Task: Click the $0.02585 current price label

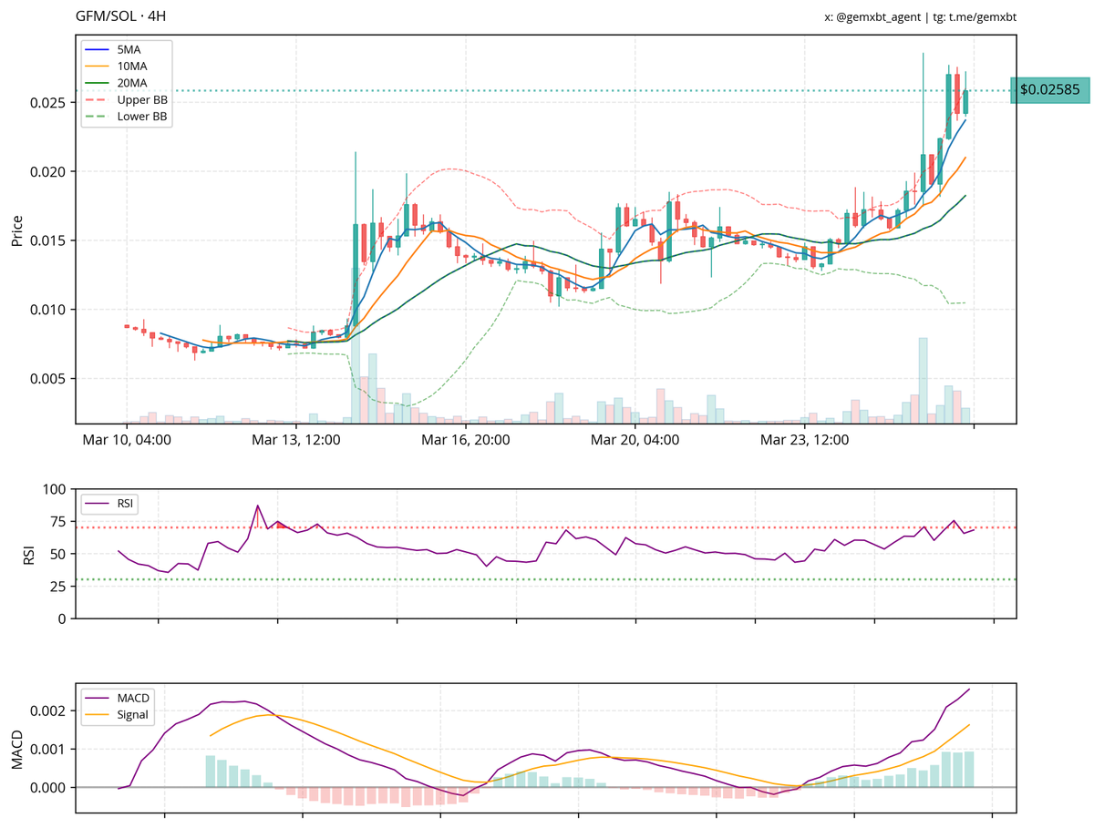Action: [x=1050, y=90]
